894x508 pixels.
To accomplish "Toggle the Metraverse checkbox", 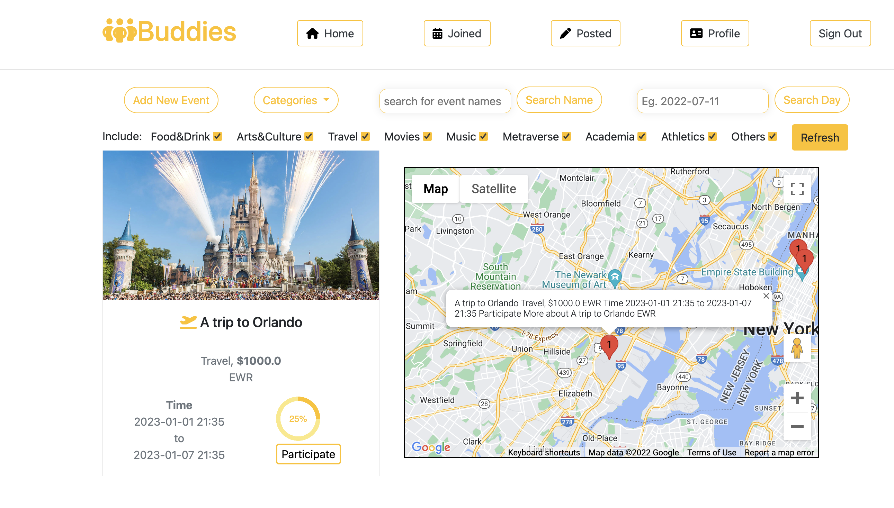I will [x=566, y=136].
